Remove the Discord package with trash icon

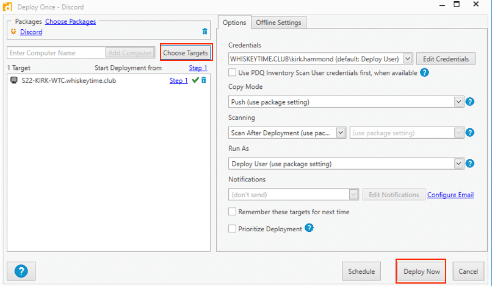204,31
